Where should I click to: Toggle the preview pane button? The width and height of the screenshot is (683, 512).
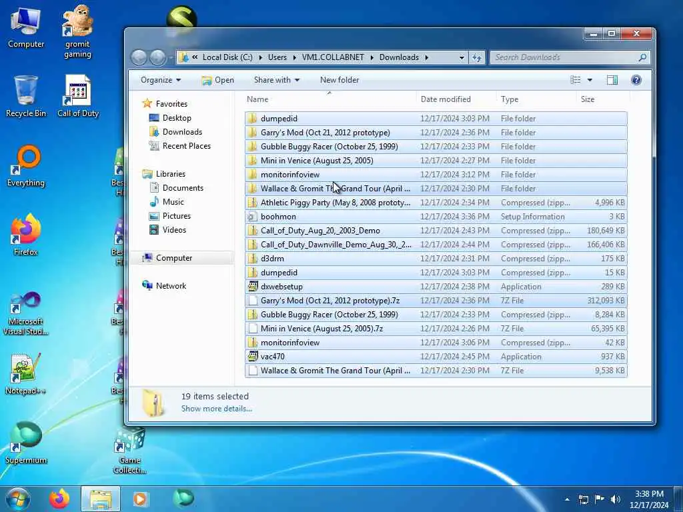(612, 80)
